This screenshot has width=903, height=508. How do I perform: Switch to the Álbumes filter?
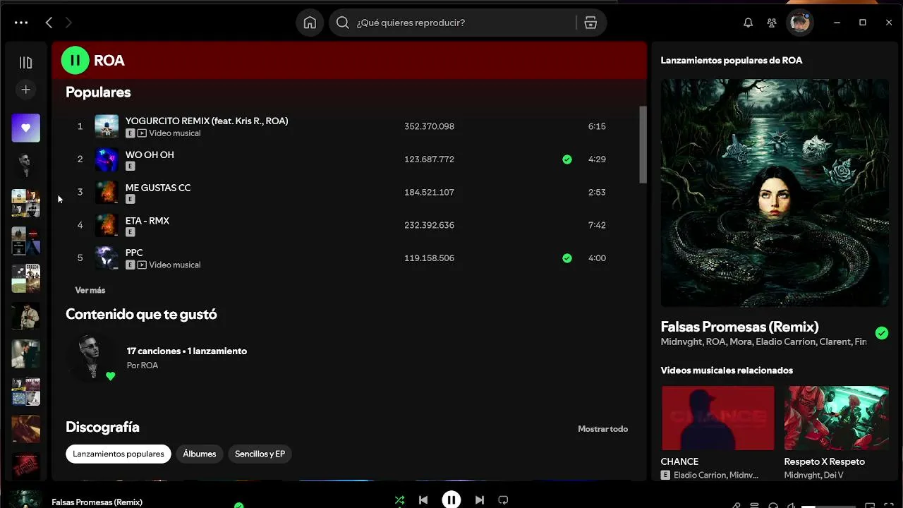click(x=200, y=454)
